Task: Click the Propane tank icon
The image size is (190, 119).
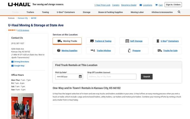Action: pos(129,51)
